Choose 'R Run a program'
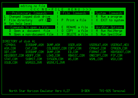 (x=109, y=17)
